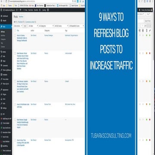Open the Comments sidebar icon
Viewport: 155px width, 155px height.
[1, 65]
